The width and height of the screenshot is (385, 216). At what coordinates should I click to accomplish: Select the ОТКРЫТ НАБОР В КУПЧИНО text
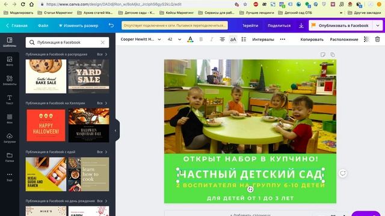250,159
